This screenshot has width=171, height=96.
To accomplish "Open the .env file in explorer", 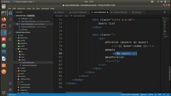I will [22, 82].
